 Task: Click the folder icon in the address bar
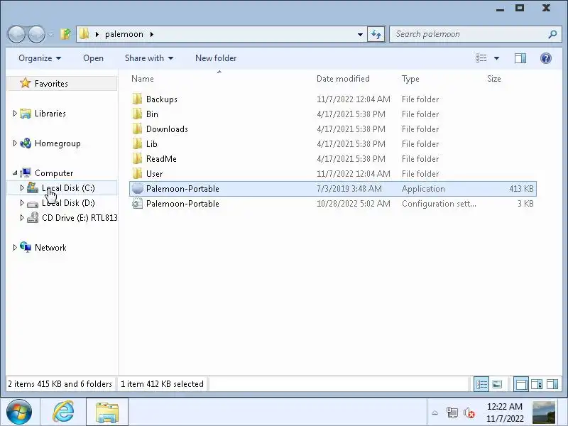point(84,33)
